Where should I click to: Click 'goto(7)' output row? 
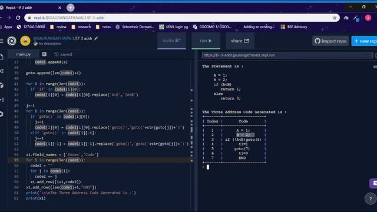[x=242, y=149]
